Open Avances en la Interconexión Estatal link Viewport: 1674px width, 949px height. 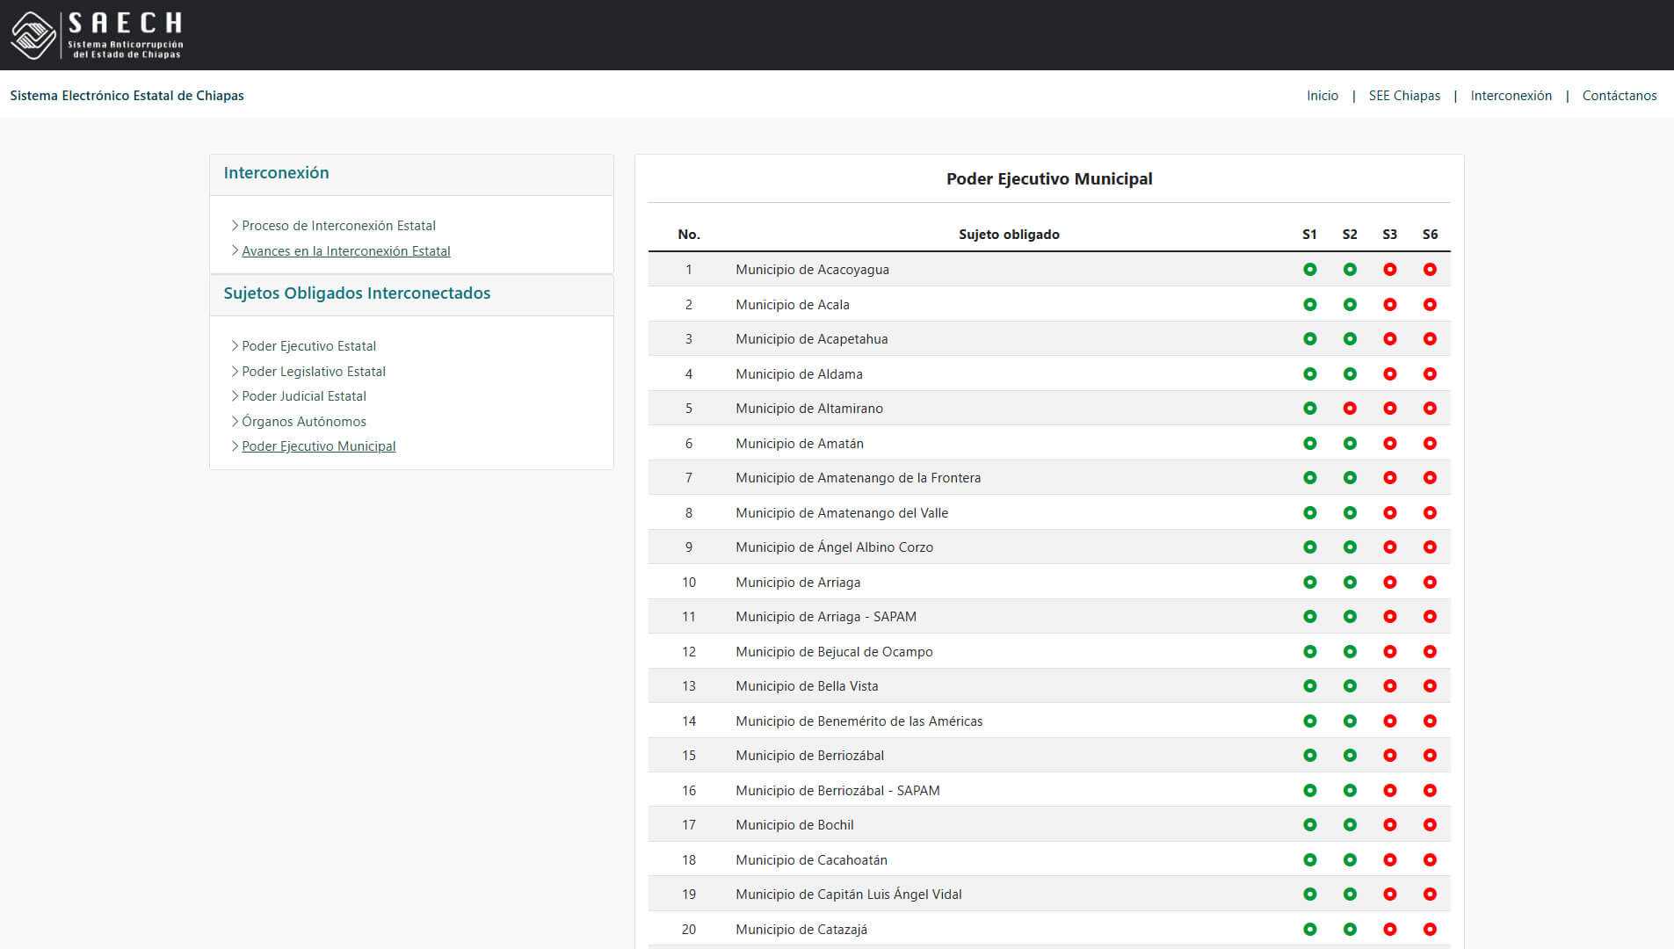[x=346, y=251]
